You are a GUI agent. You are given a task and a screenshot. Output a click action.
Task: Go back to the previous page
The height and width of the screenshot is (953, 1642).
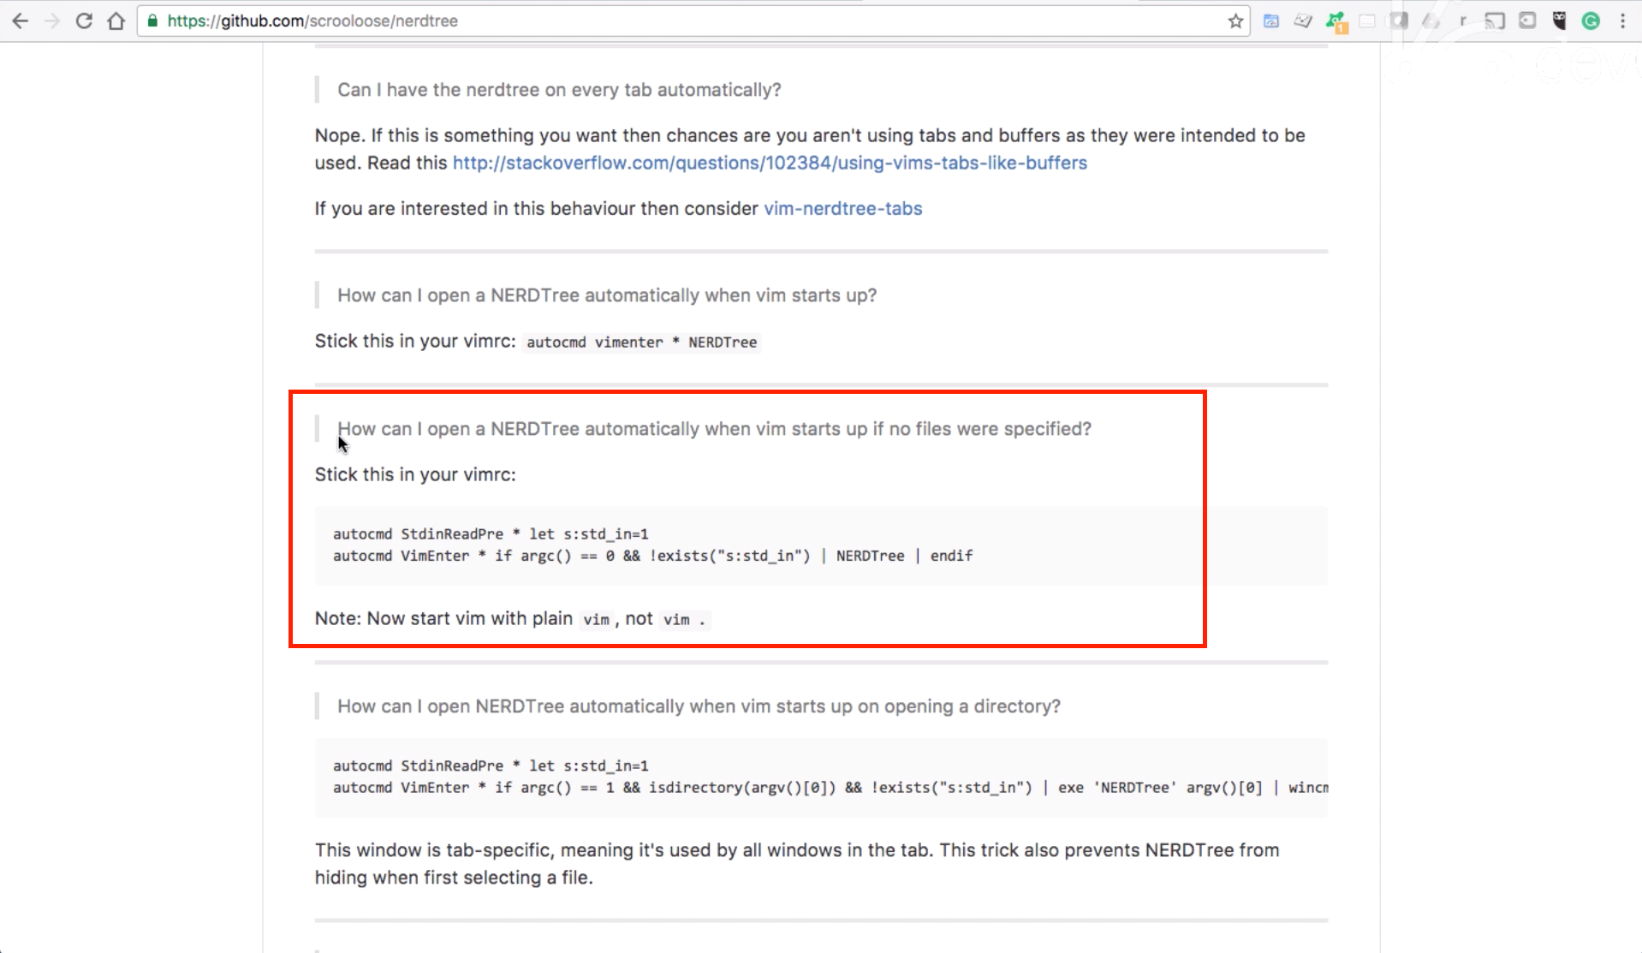click(x=21, y=21)
